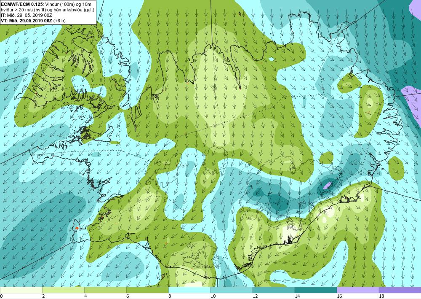The width and height of the screenshot is (421, 299).
Task: Click the scale label "0"
Action: point(1,296)
